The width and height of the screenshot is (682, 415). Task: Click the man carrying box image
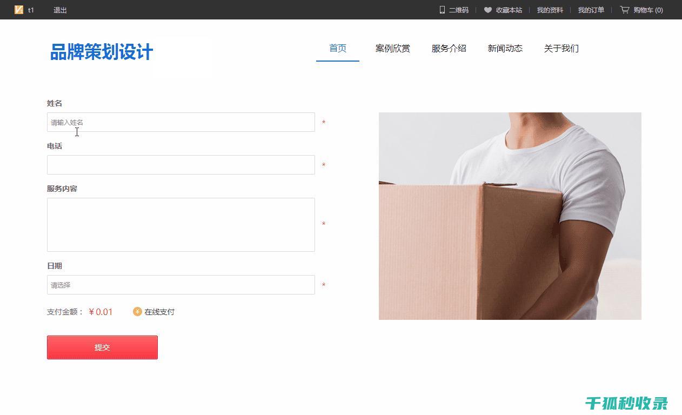point(510,216)
